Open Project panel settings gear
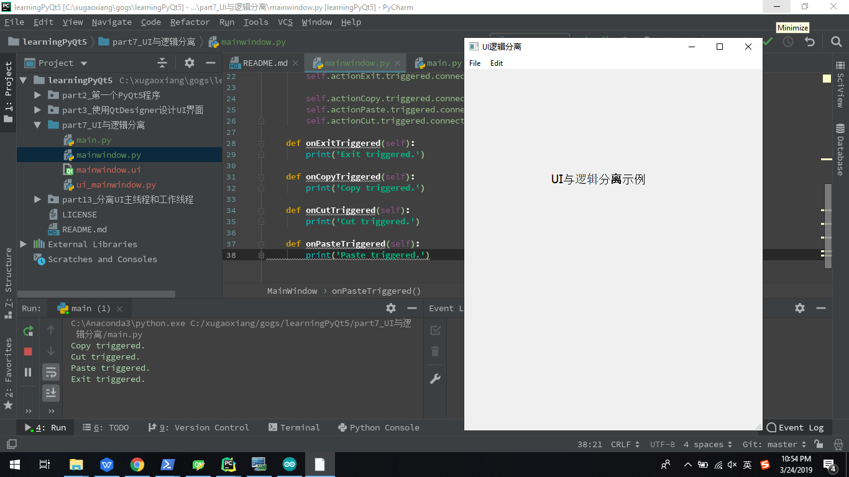 pyautogui.click(x=190, y=63)
